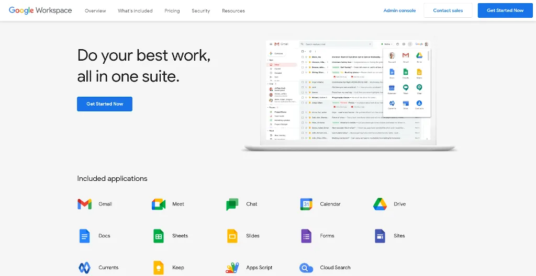Open the Gmail icon under Included applications
Screen dimensions: 536x276
tap(84, 204)
